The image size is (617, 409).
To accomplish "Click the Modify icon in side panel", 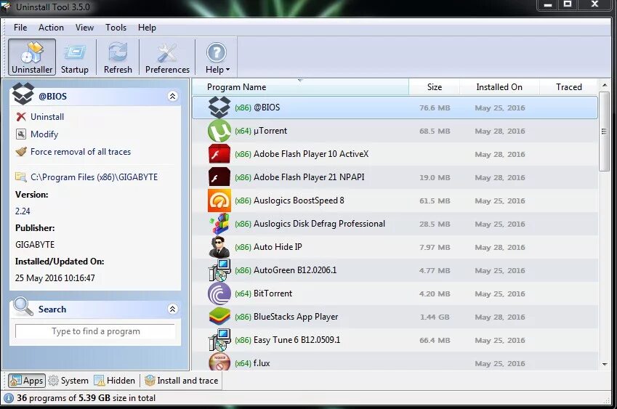I will [21, 134].
